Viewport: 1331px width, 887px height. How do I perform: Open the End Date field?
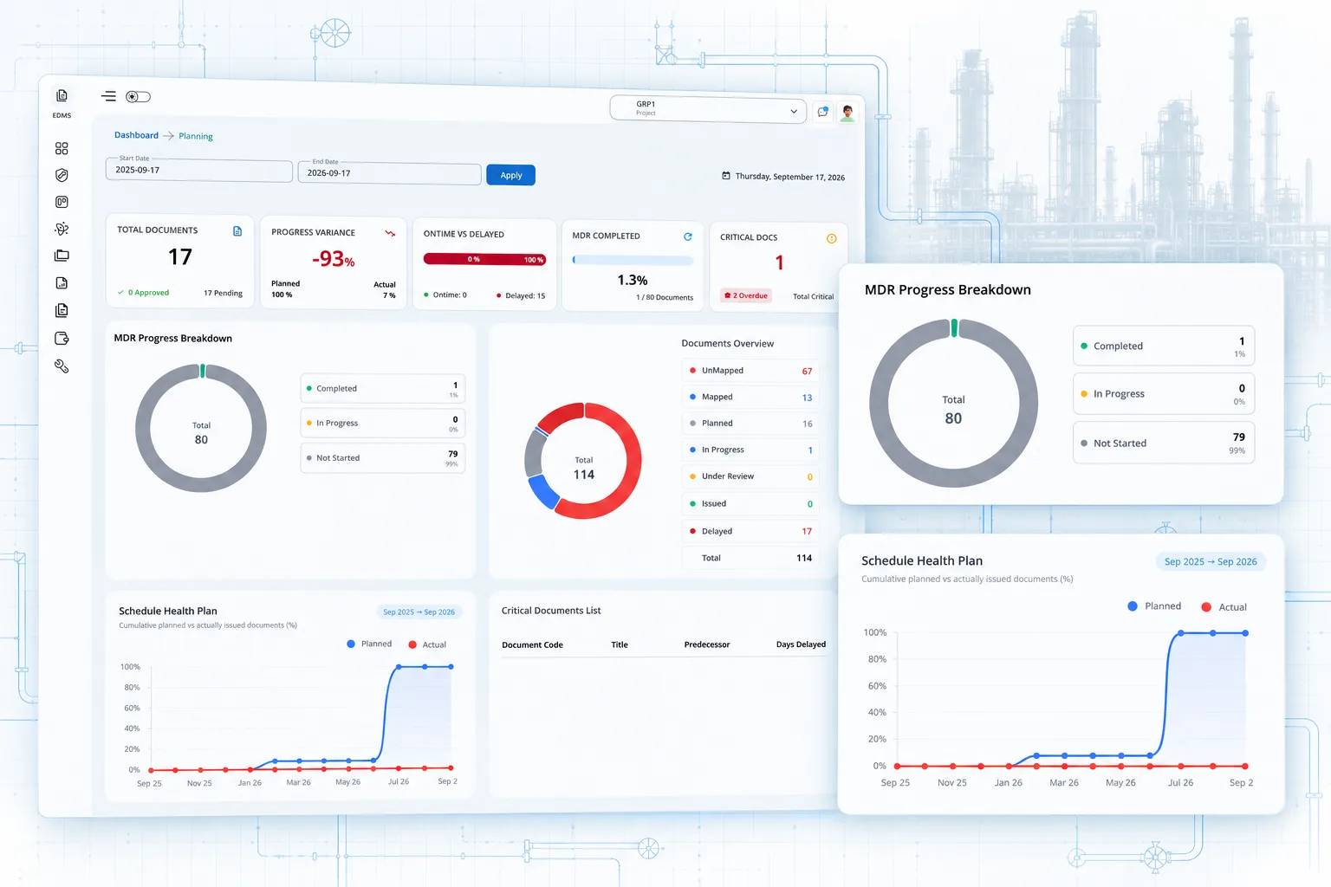coord(389,173)
